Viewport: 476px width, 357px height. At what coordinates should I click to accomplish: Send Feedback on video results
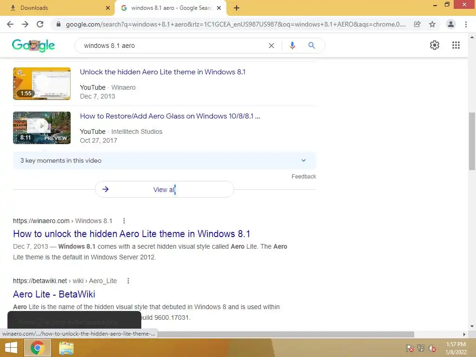[x=304, y=177]
